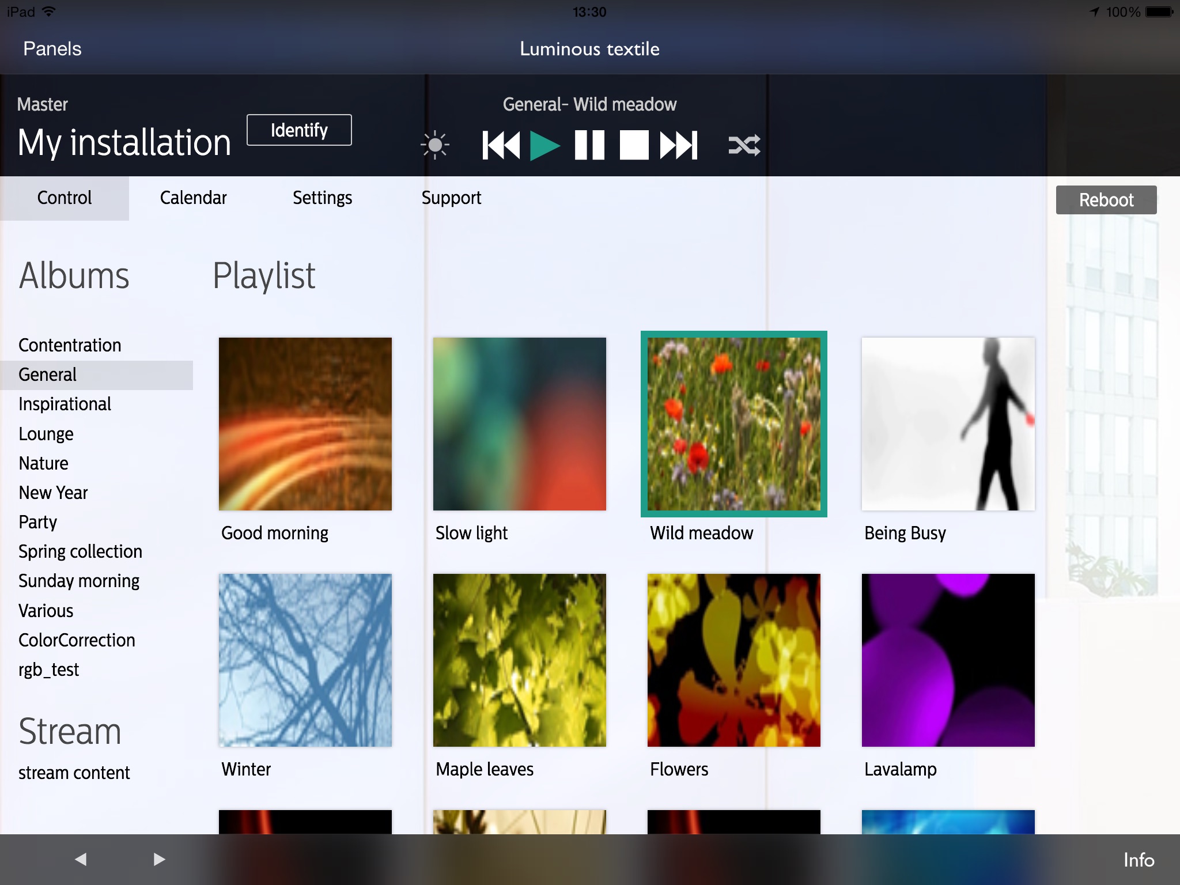This screenshot has height=885, width=1180.
Task: Toggle shuffle mode
Action: pos(744,145)
